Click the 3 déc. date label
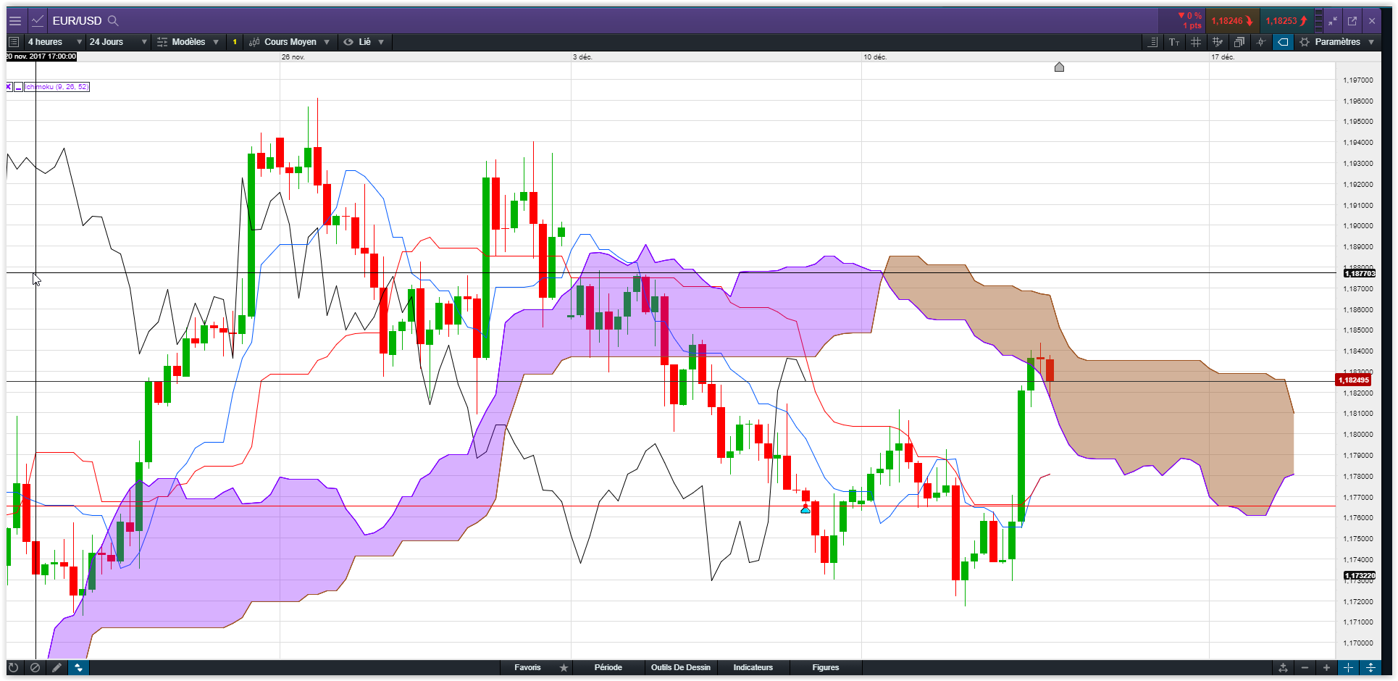The height and width of the screenshot is (681, 1398). [x=582, y=57]
